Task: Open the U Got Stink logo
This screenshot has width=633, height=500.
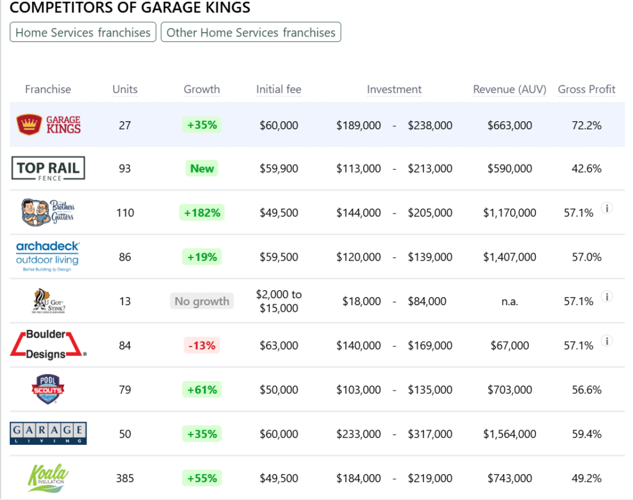Action: point(48,301)
